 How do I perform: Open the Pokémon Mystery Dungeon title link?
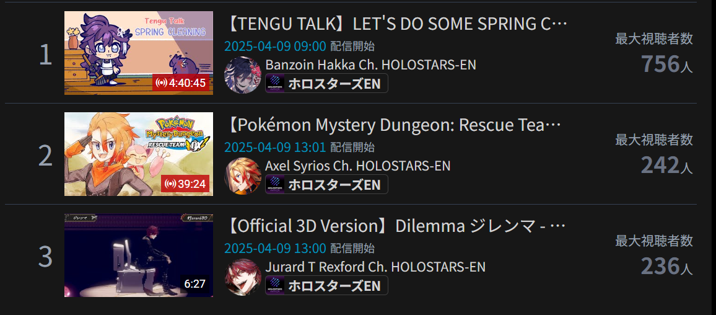tap(393, 125)
